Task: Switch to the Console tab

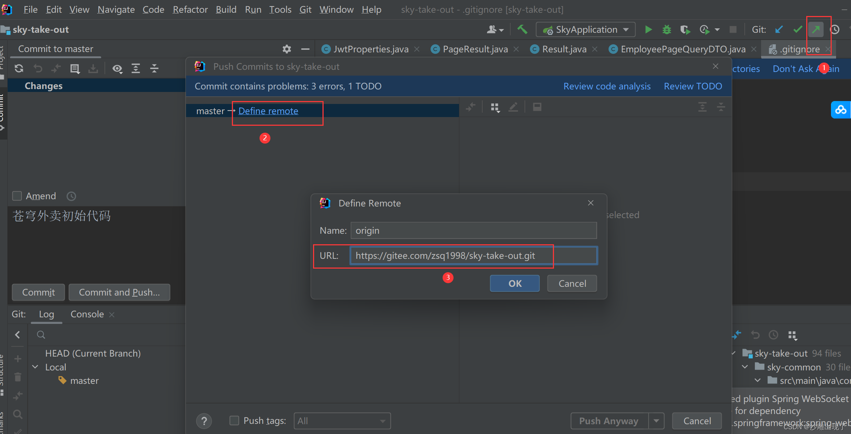Action: pos(87,314)
